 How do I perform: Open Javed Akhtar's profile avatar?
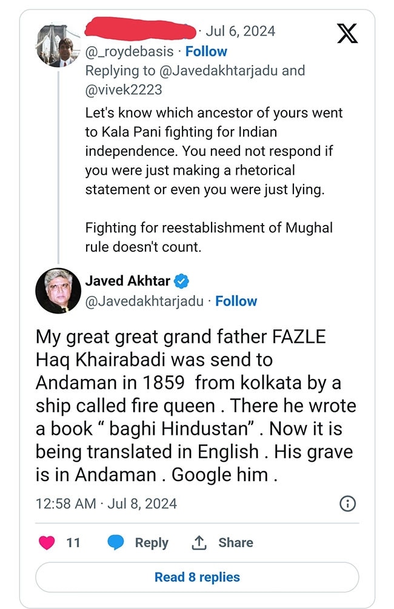coord(58,289)
